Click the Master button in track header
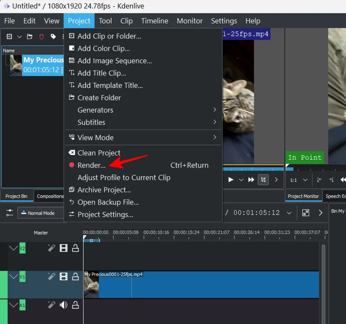 pos(41,233)
